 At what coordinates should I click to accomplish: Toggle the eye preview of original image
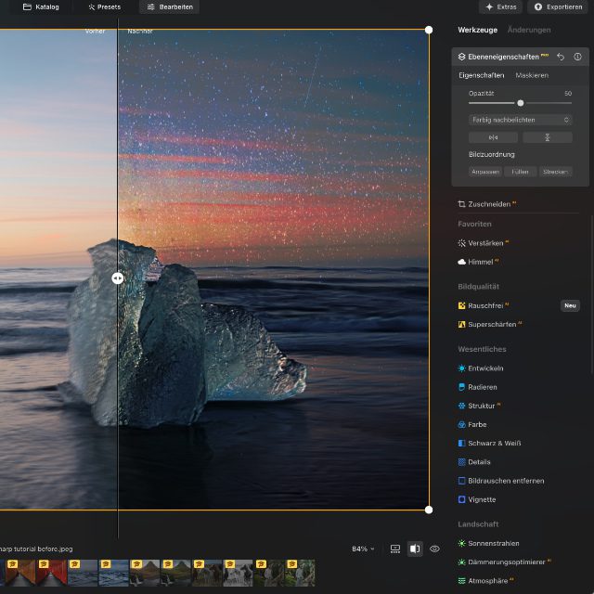click(x=434, y=549)
